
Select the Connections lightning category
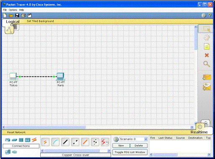[x=34, y=140]
